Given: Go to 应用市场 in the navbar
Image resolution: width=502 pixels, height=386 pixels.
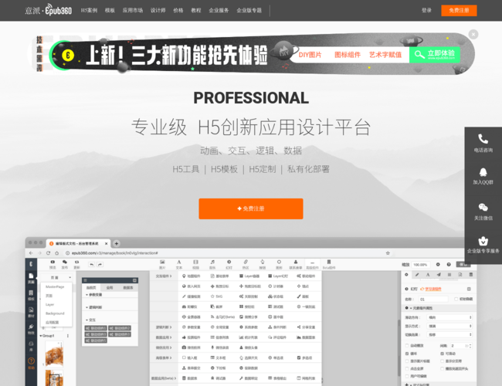Looking at the screenshot, I should 133,10.
